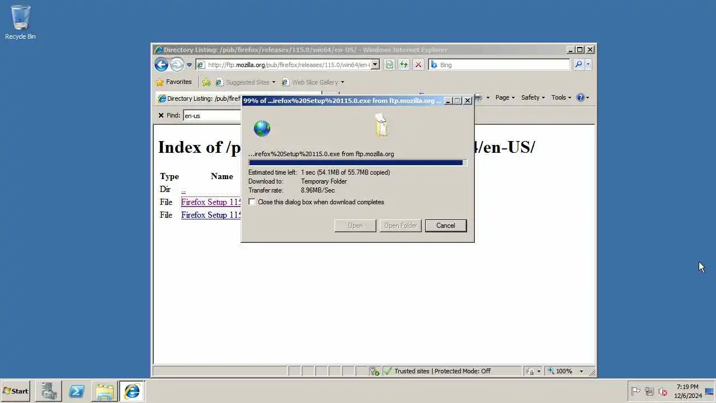716x403 pixels.
Task: Open Windows Explorer from taskbar
Action: coord(105,391)
